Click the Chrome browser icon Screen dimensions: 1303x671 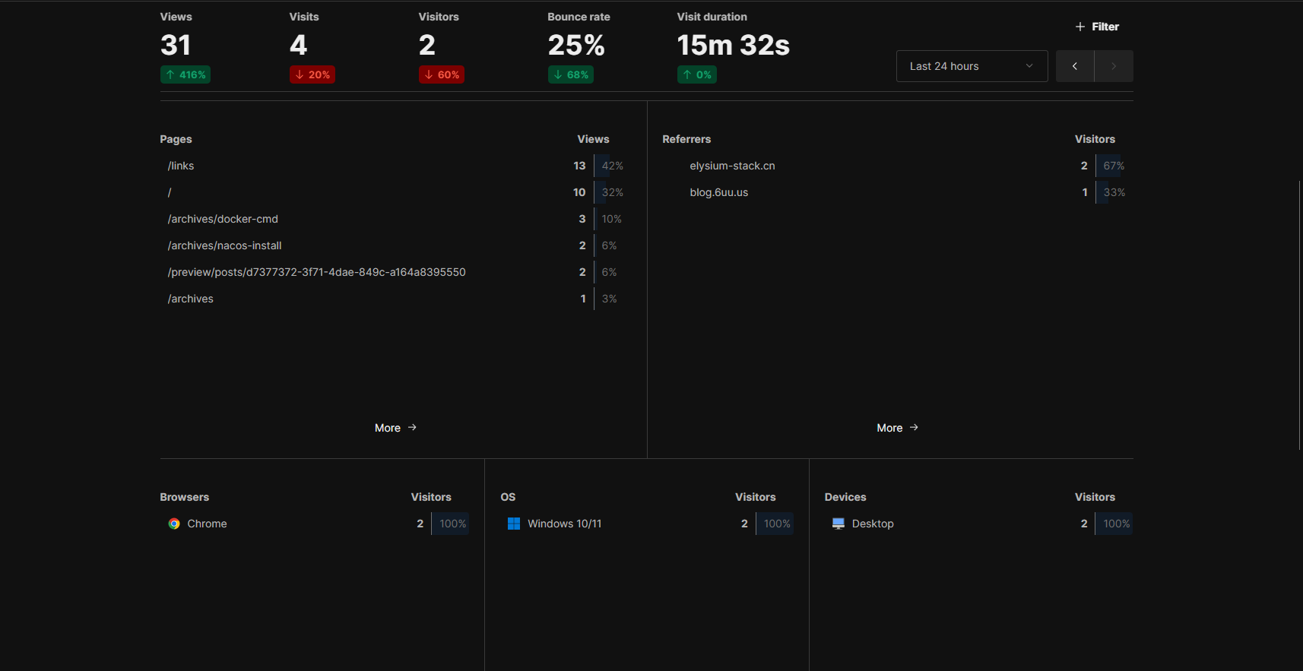click(174, 524)
